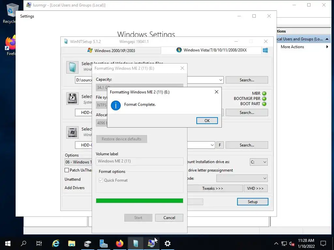The image size is (334, 250).
Task: Open the Firefox desktop shortcut
Action: pyautogui.click(x=11, y=46)
